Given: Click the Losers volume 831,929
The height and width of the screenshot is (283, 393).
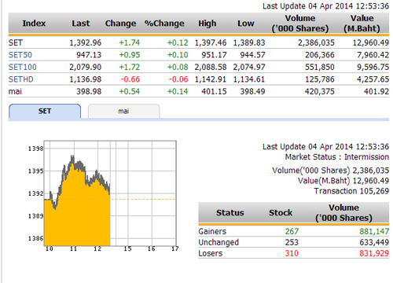Looking at the screenshot, I should (374, 253).
